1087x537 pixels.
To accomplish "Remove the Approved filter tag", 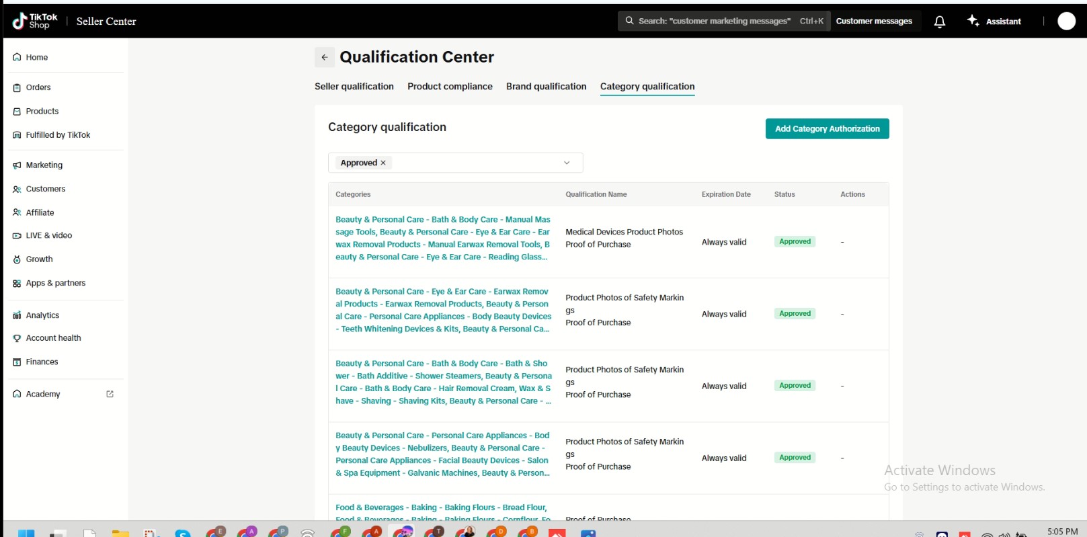I will 383,163.
